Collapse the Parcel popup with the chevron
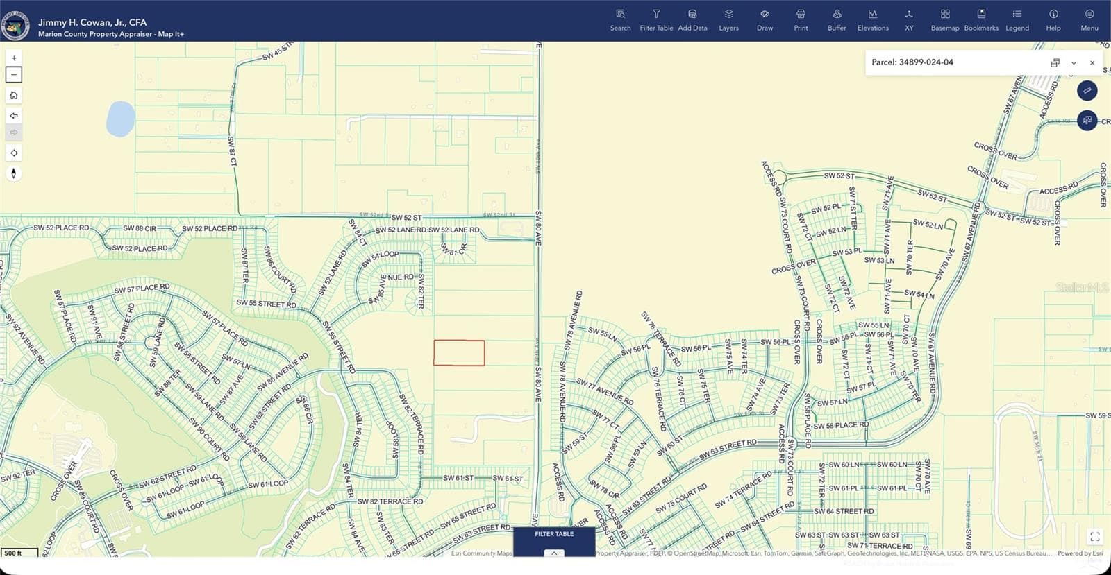The width and height of the screenshot is (1111, 575). coord(1074,62)
